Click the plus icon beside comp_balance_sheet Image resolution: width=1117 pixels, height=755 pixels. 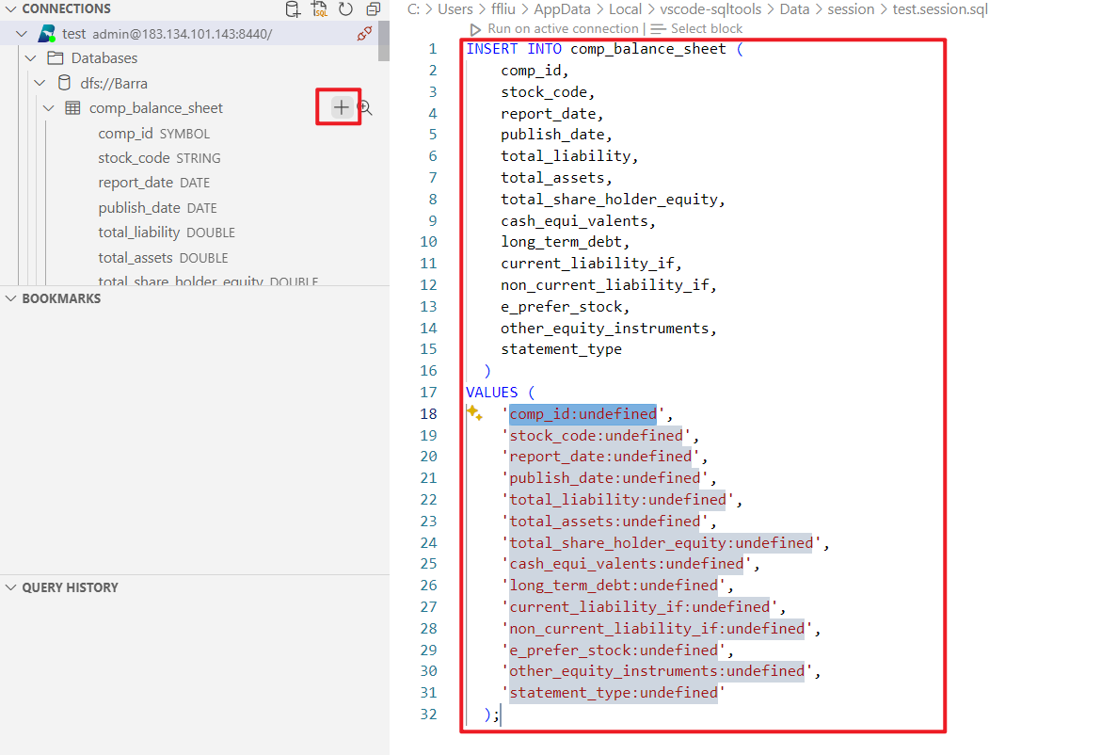pyautogui.click(x=341, y=108)
